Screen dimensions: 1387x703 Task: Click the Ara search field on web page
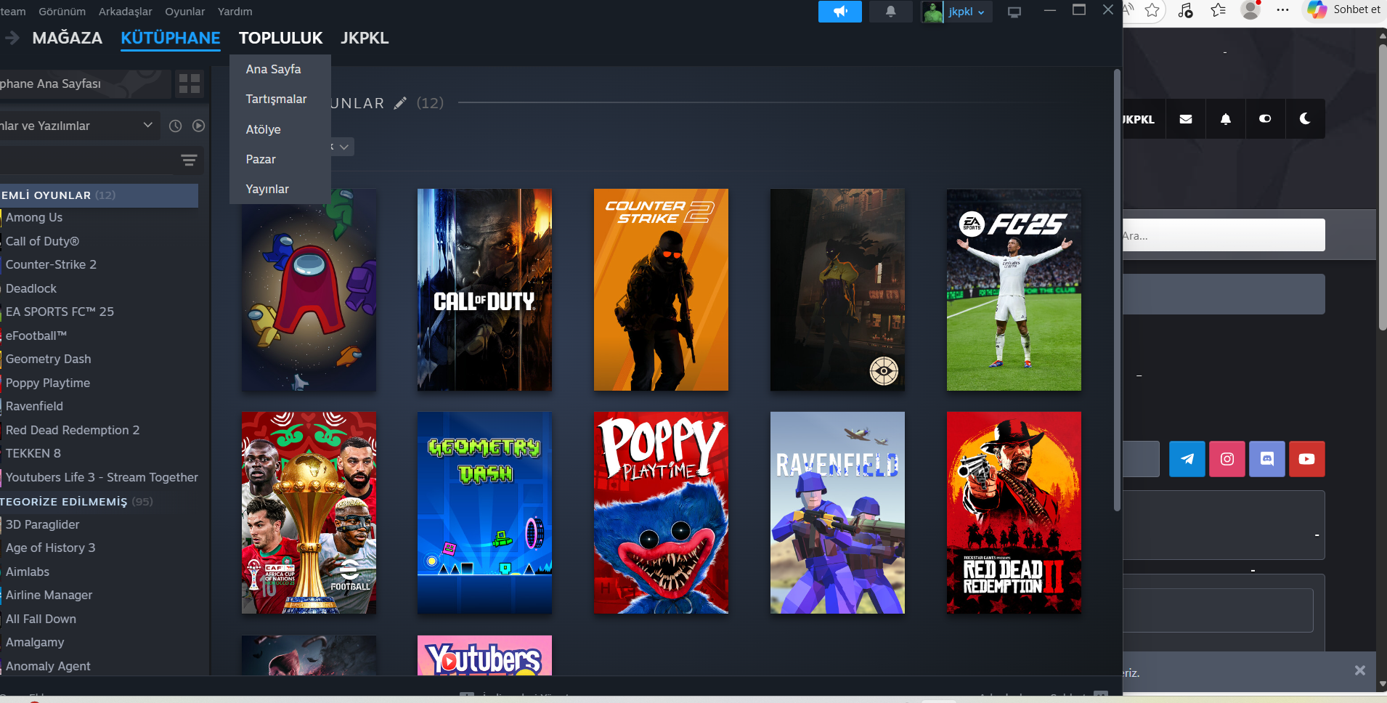1224,235
